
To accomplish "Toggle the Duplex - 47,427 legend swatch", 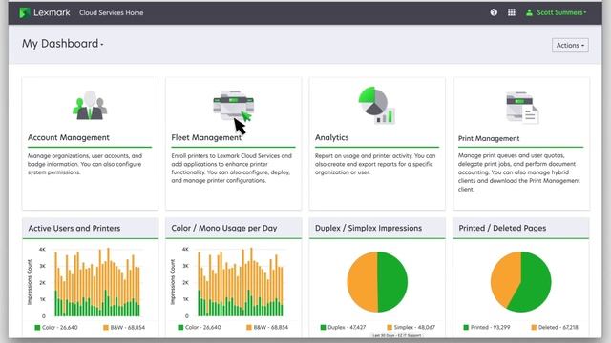I will [x=323, y=328].
